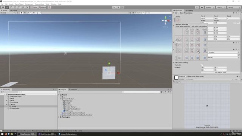Pick top-left anchor preset
The width and height of the screenshot is (242, 136).
point(186,40)
